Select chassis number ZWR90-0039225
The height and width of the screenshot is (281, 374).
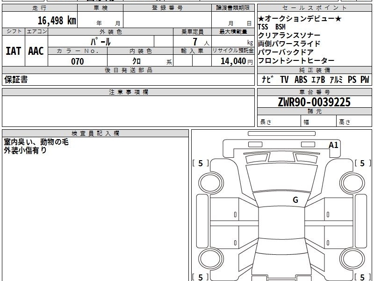tap(314, 102)
